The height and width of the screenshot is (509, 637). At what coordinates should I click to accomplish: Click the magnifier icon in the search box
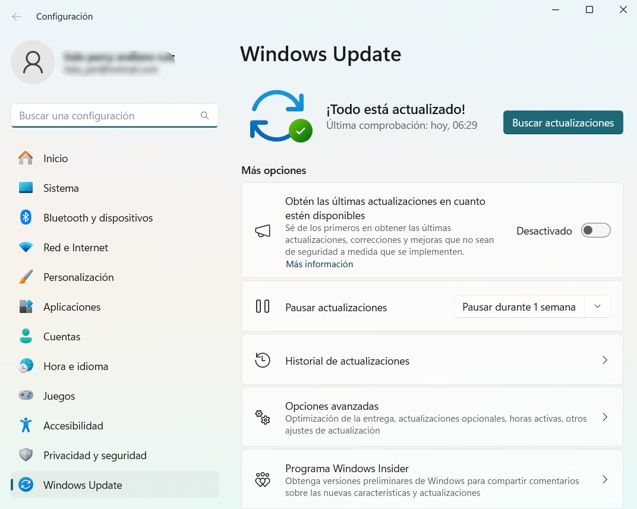(205, 116)
